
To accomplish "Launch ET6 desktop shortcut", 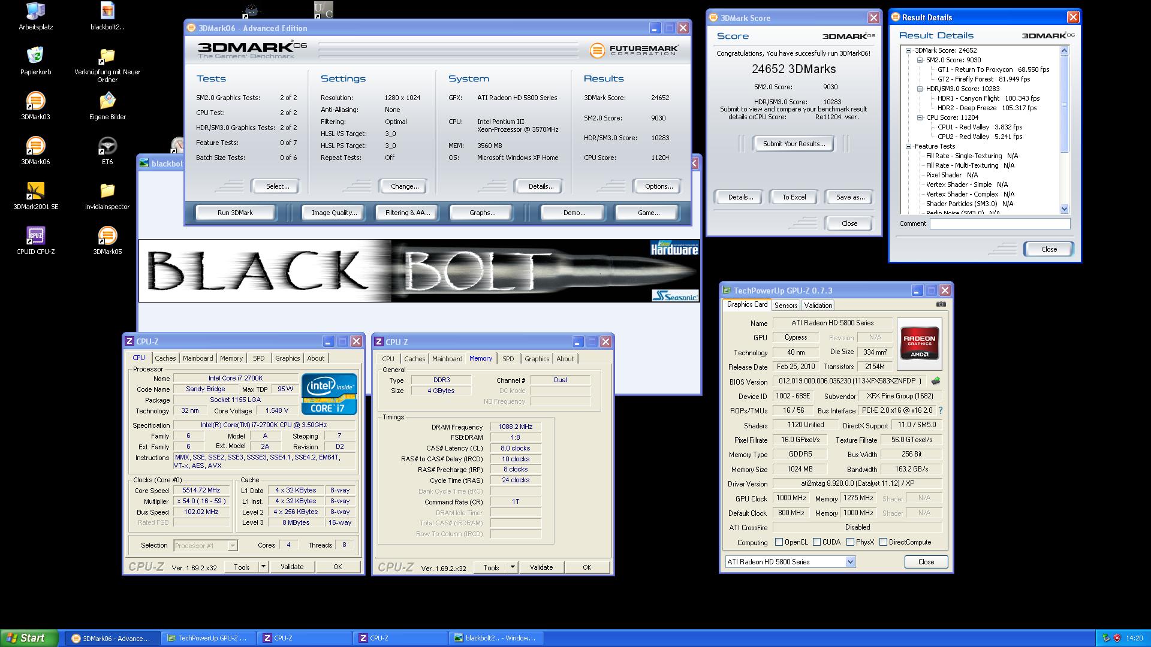I will coord(107,151).
